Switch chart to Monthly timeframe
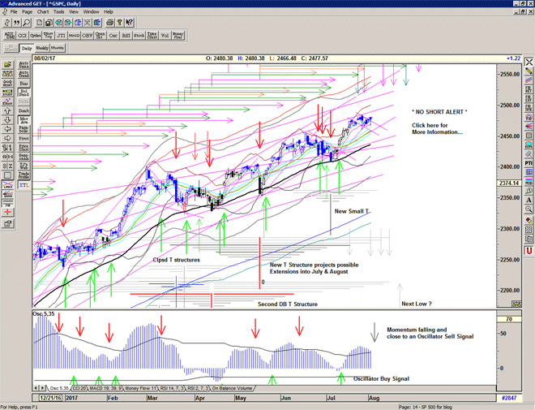535x410 pixels. point(58,48)
